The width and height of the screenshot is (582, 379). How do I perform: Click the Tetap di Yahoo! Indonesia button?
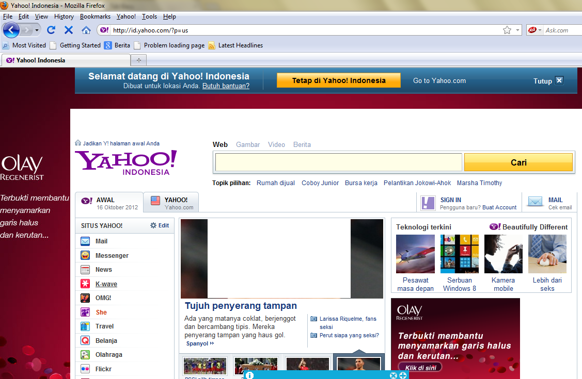coord(339,80)
